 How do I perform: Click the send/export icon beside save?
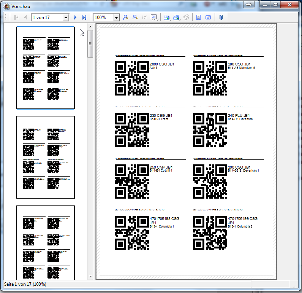tap(208, 18)
